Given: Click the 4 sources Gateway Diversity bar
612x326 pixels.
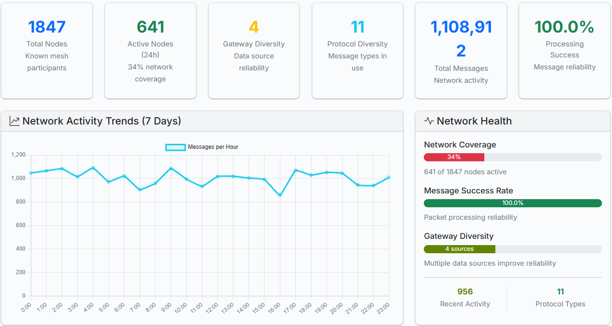Looking at the screenshot, I should pos(459,249).
